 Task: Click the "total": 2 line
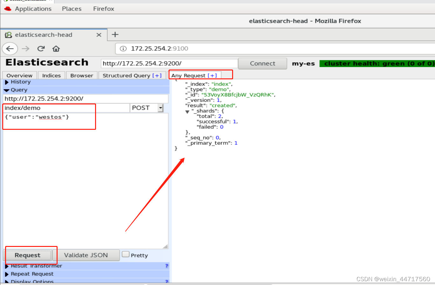click(210, 116)
